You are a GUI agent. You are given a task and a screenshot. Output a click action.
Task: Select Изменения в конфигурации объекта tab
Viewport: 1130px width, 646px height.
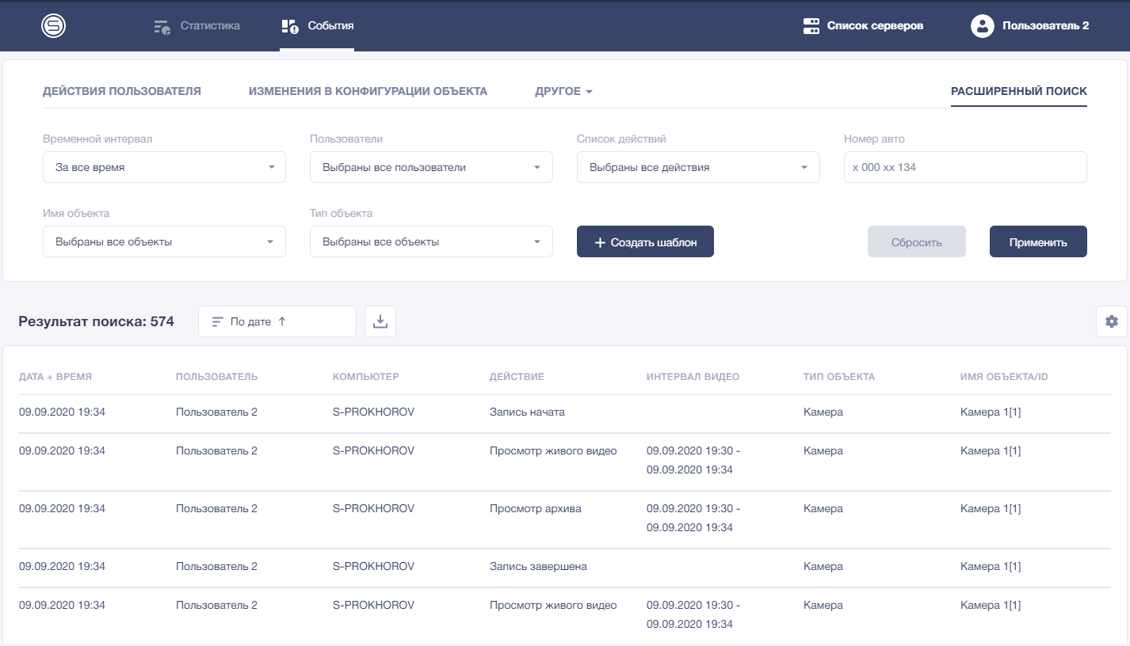368,92
